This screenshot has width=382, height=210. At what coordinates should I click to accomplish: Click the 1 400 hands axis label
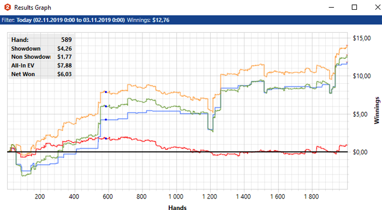tap(243, 196)
